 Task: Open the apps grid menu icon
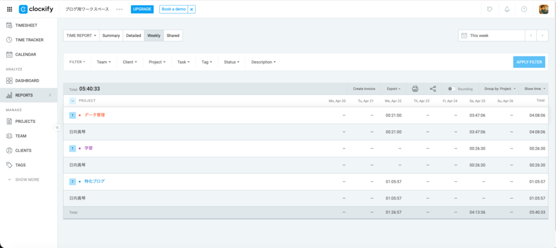coord(9,9)
